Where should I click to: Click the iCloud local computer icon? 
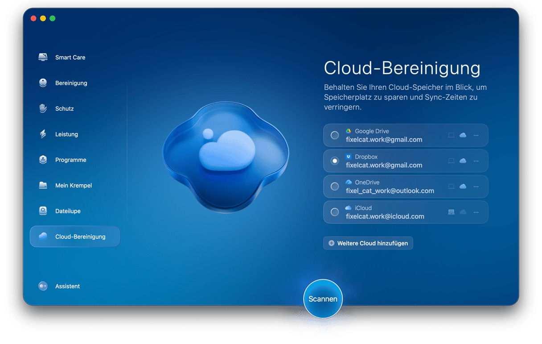pos(451,212)
